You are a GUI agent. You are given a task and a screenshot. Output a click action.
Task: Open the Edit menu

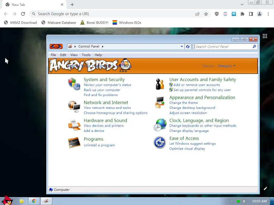63,55
